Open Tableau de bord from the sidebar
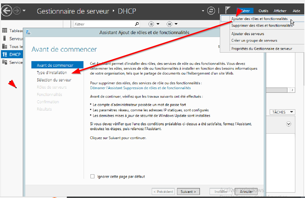The height and width of the screenshot is (198, 305). (14, 31)
